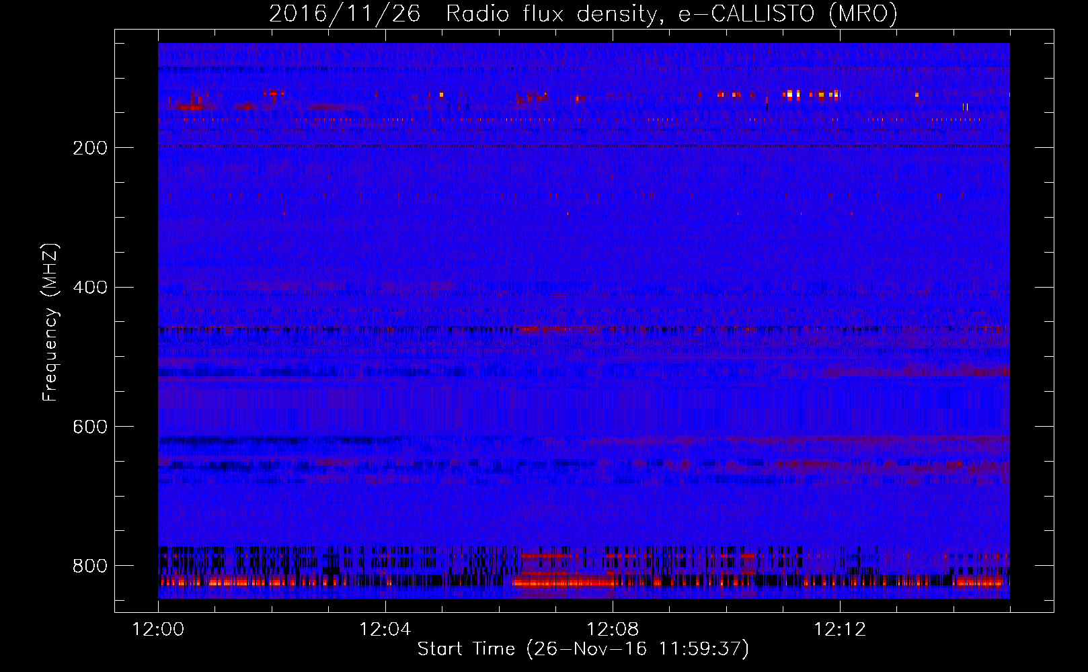Click the plot title "2016/11/26 Radio flux density, e-CALLISTO (MRO)"
Viewport: 1088px width, 672px height.
coord(583,14)
